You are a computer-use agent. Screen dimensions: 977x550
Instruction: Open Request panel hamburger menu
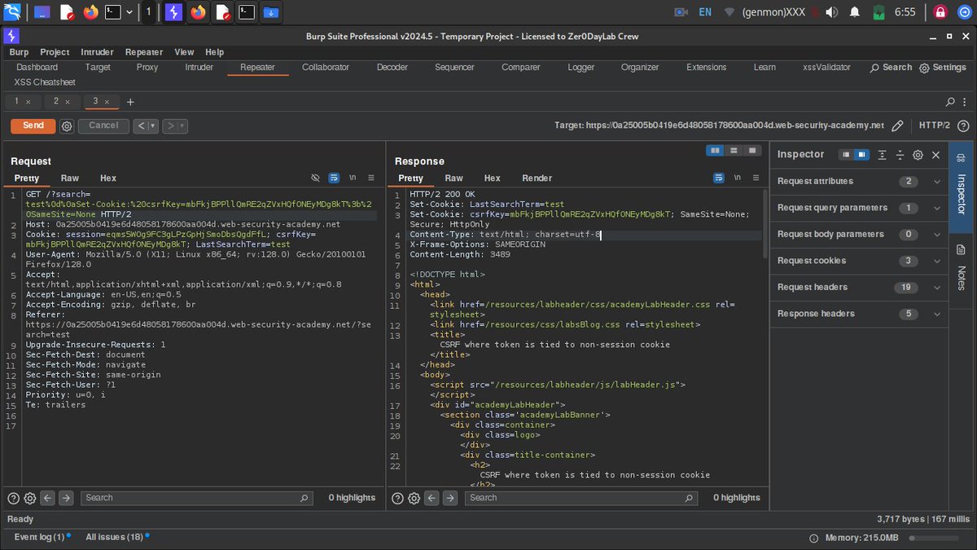click(x=370, y=178)
